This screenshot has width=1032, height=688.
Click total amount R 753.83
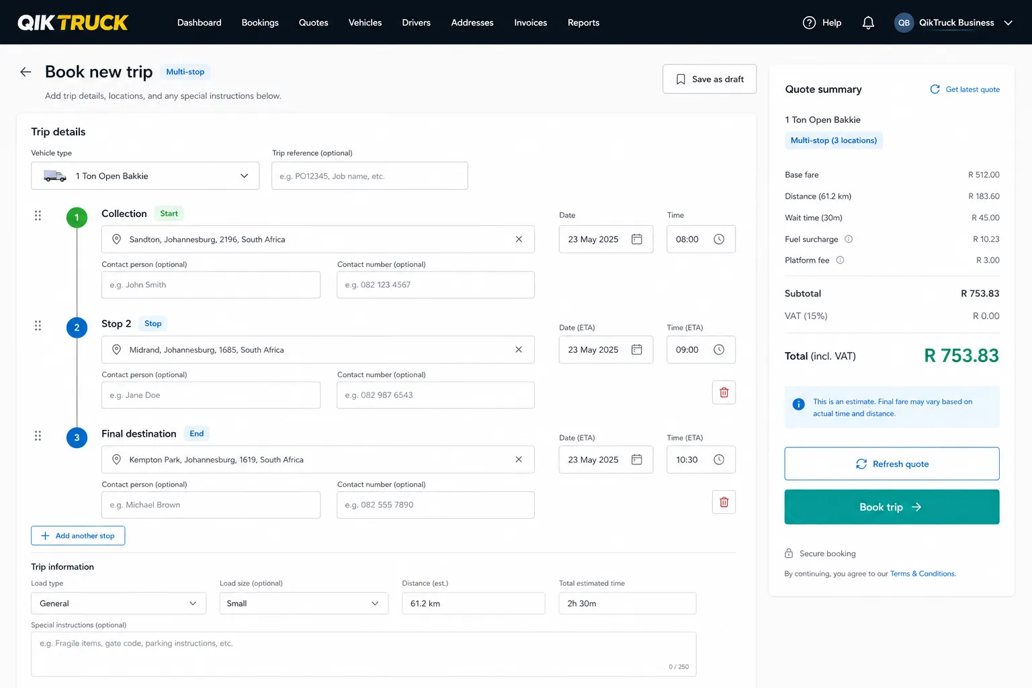pos(961,355)
